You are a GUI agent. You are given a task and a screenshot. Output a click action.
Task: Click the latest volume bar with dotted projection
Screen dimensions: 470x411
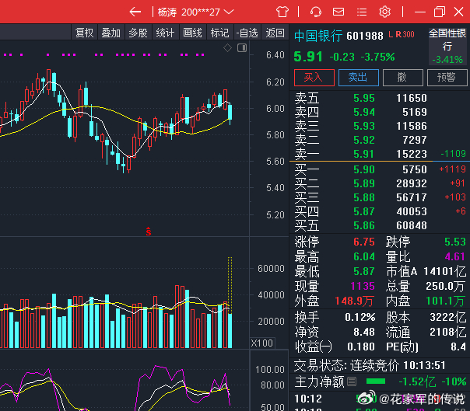coord(230,302)
